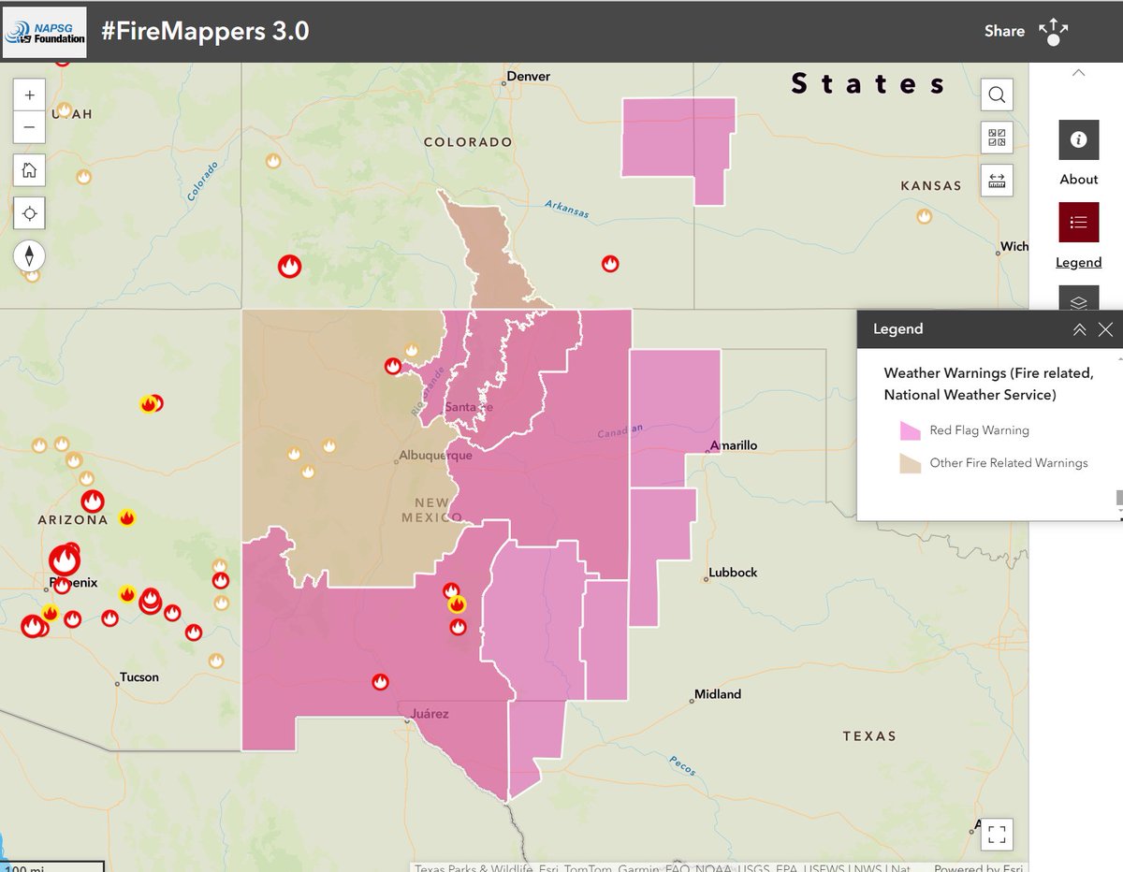The width and height of the screenshot is (1123, 872).
Task: Click the Legend panel scrollbar
Action: click(1119, 498)
